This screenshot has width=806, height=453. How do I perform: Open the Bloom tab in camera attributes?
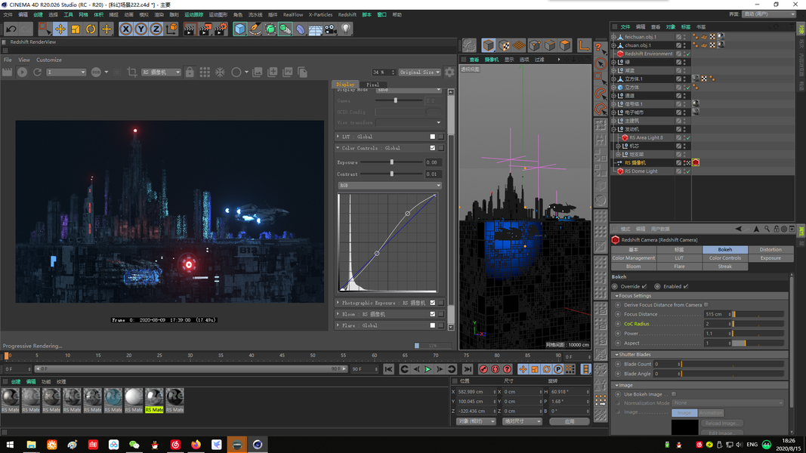click(633, 267)
